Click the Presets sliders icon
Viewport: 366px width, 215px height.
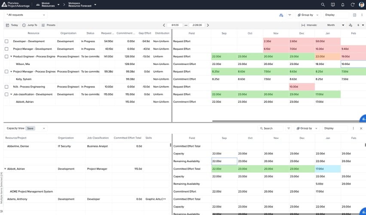pyautogui.click(x=43, y=25)
